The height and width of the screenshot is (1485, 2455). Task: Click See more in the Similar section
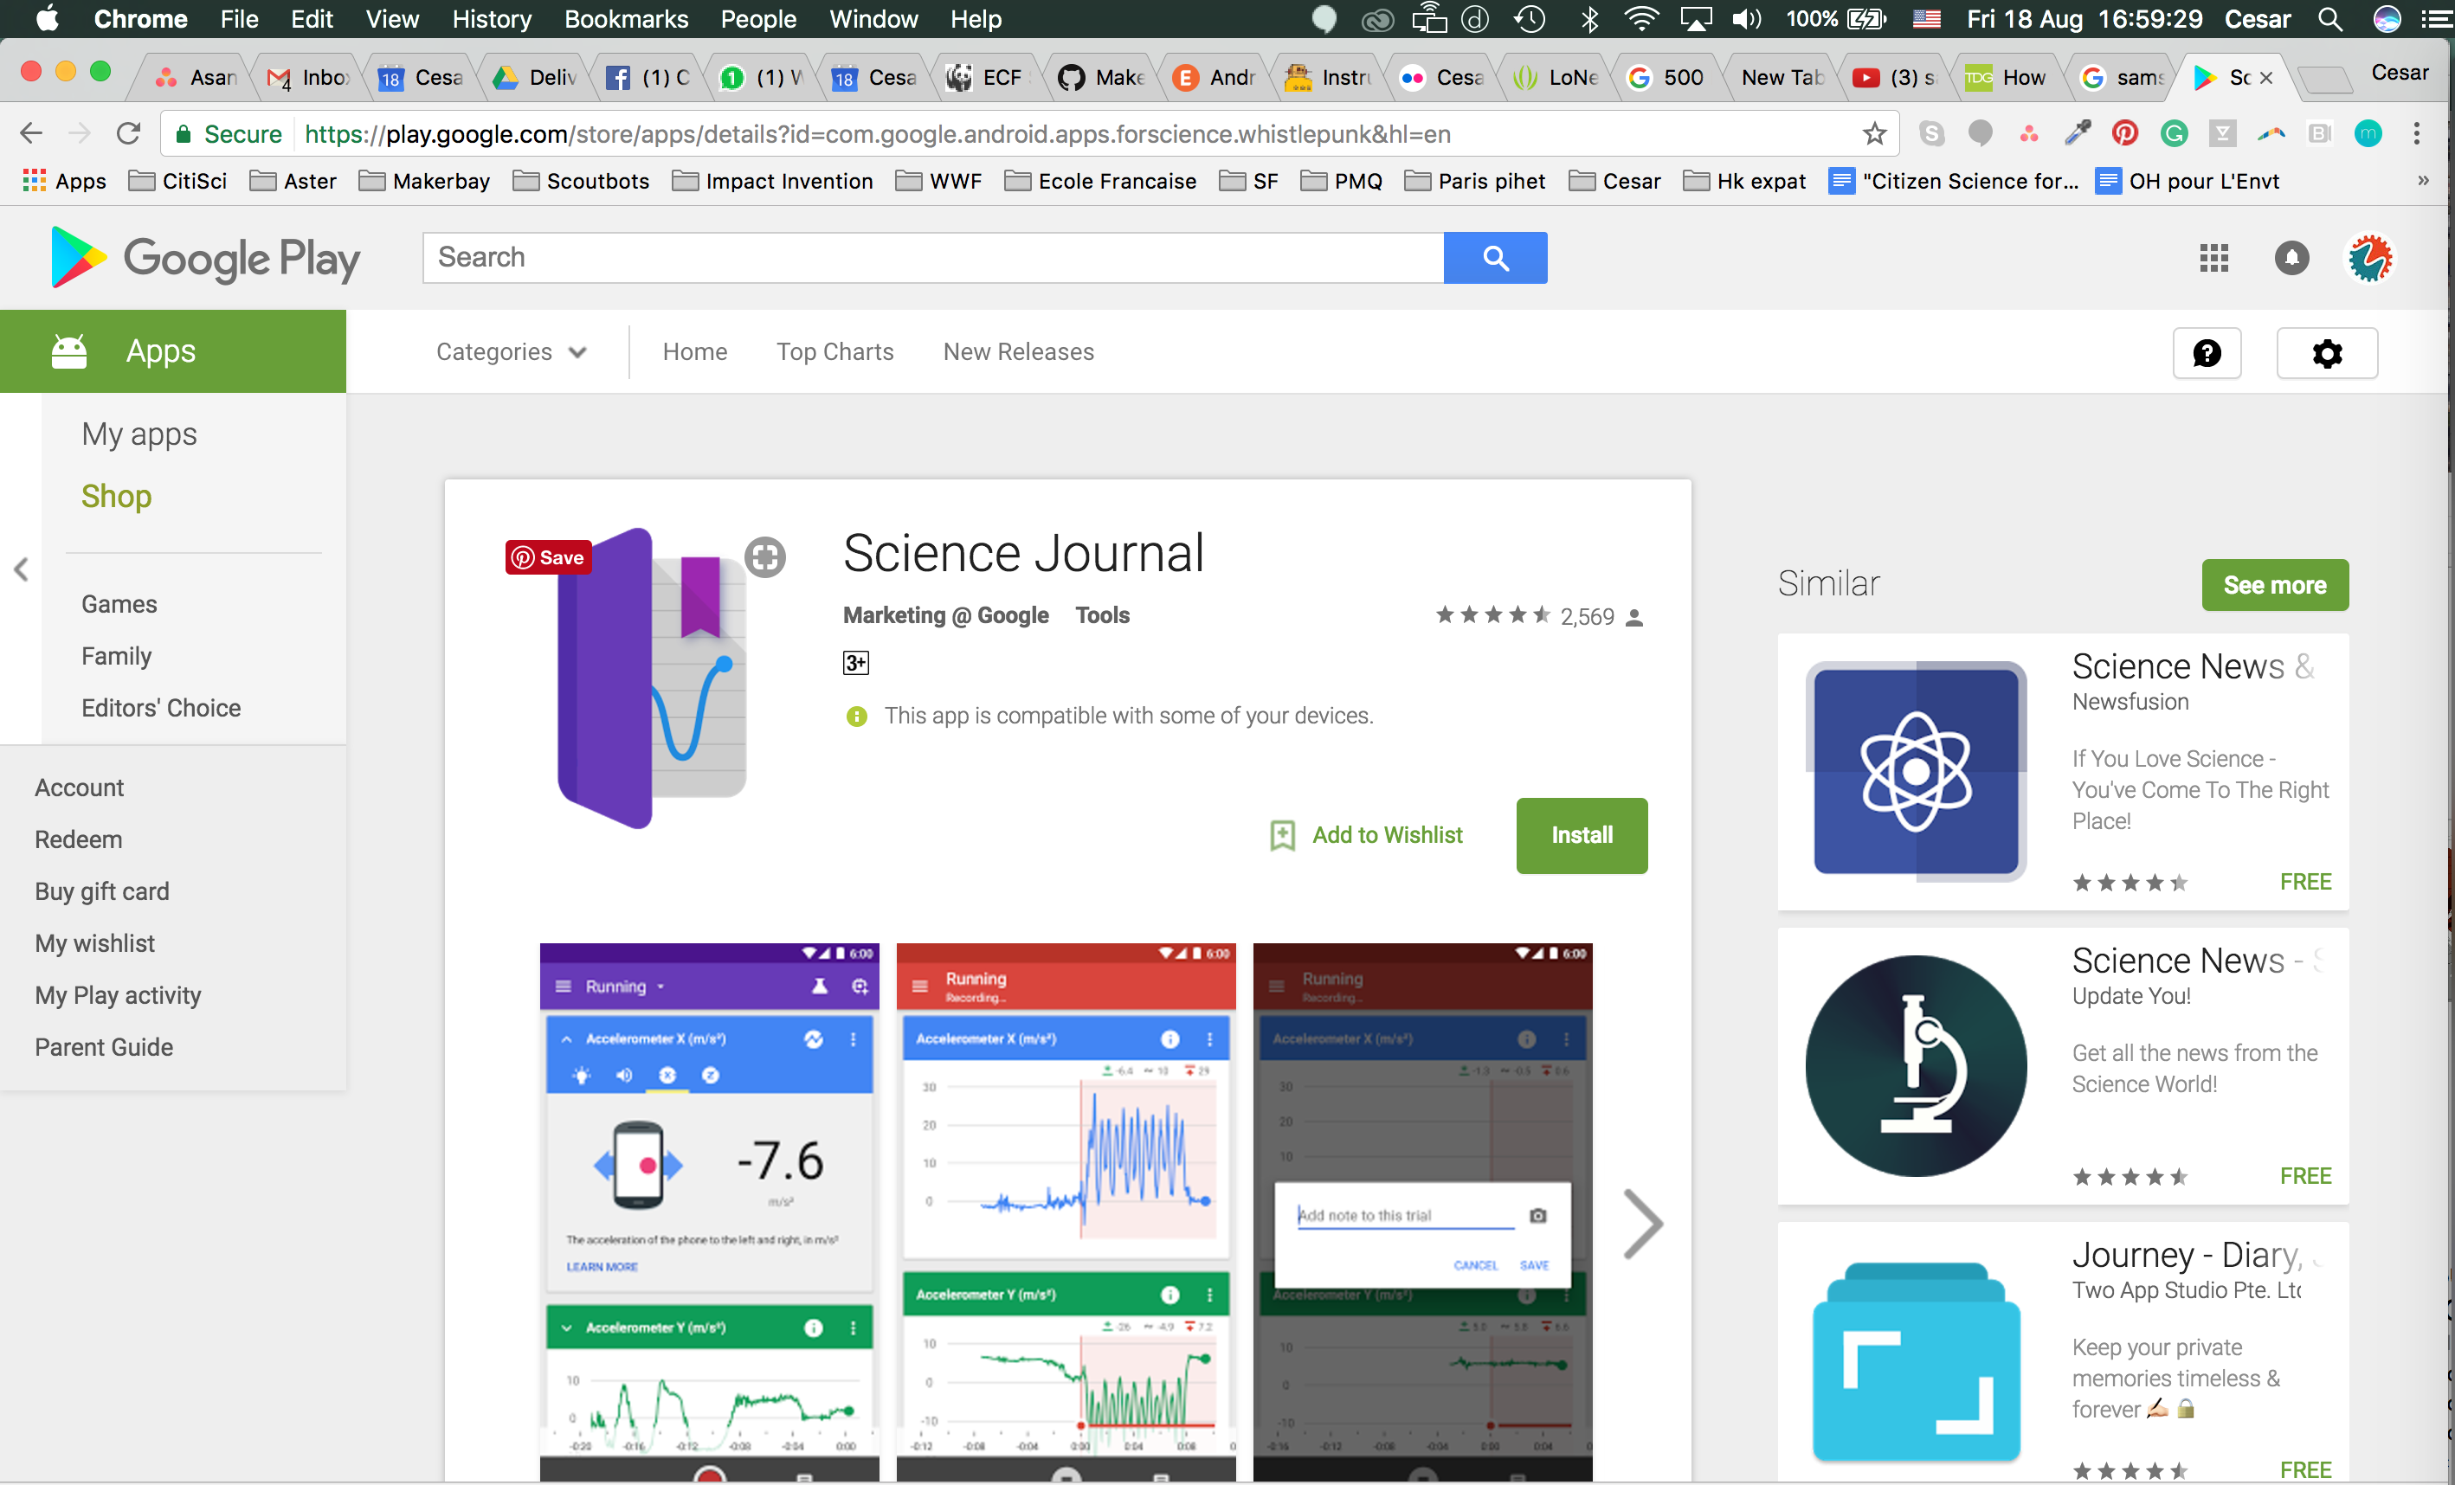pos(2275,585)
